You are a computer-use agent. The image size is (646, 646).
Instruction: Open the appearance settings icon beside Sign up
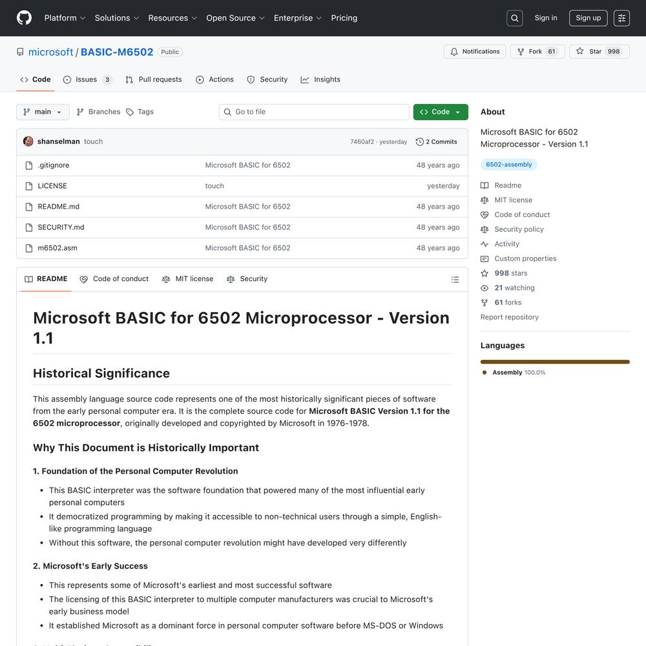[621, 18]
